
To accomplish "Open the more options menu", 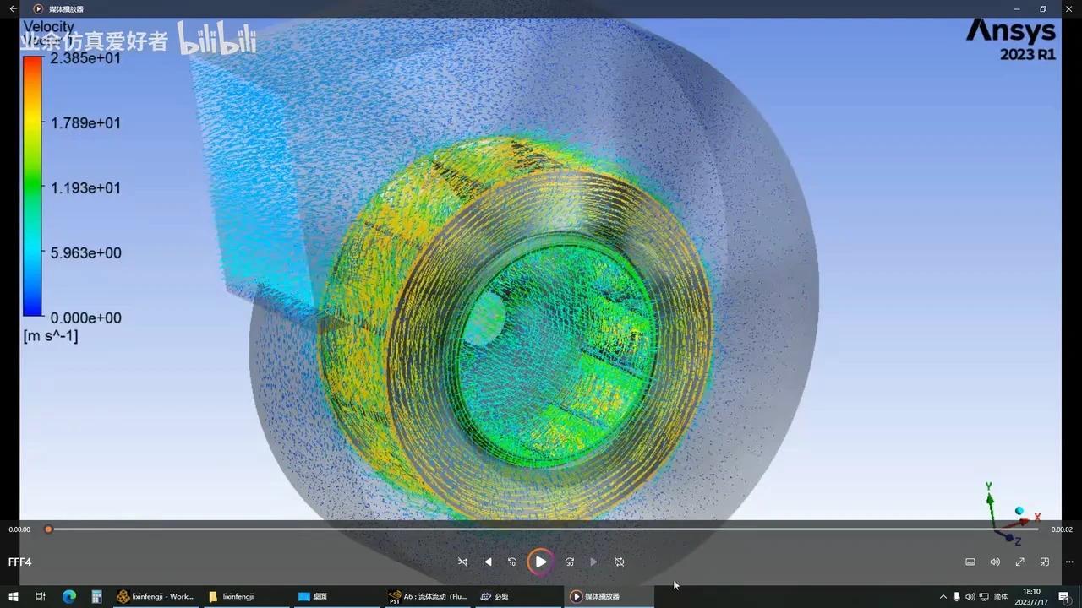I will pyautogui.click(x=1069, y=562).
